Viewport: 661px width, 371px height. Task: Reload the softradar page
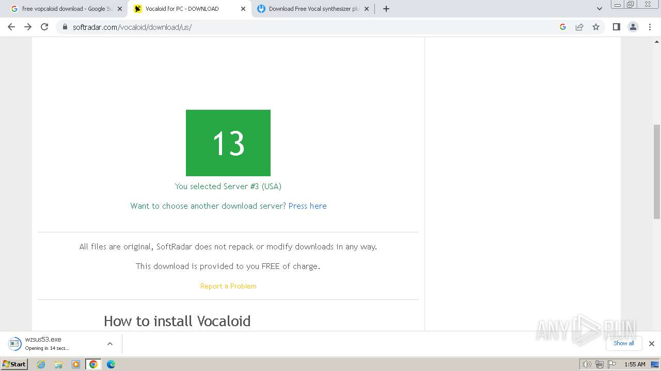pos(44,27)
